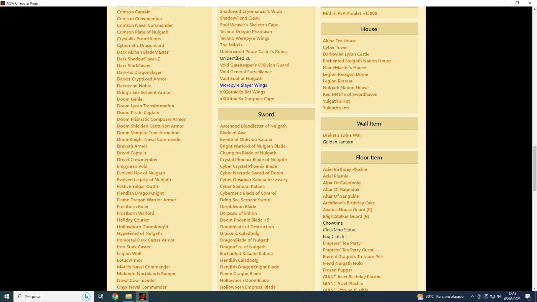Open Frostborn Warlord link
This screenshot has width=537, height=302.
point(135,213)
